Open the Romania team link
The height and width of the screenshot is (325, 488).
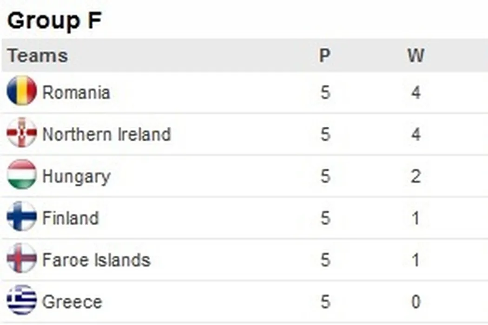(76, 92)
